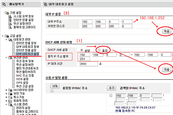
Task: Expand the 특수기능 tree node
Action: [6, 97]
